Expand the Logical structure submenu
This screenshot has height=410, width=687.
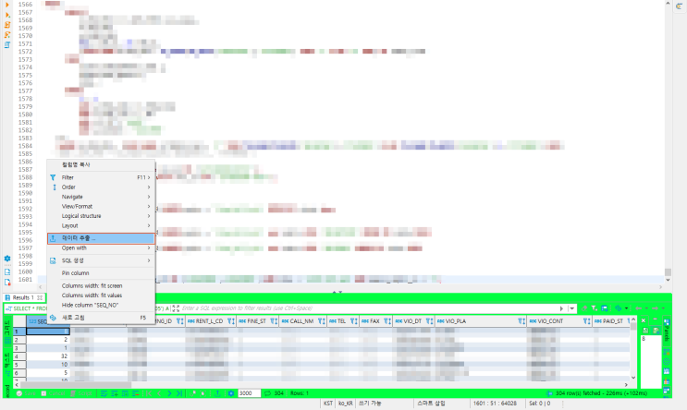[x=101, y=216]
